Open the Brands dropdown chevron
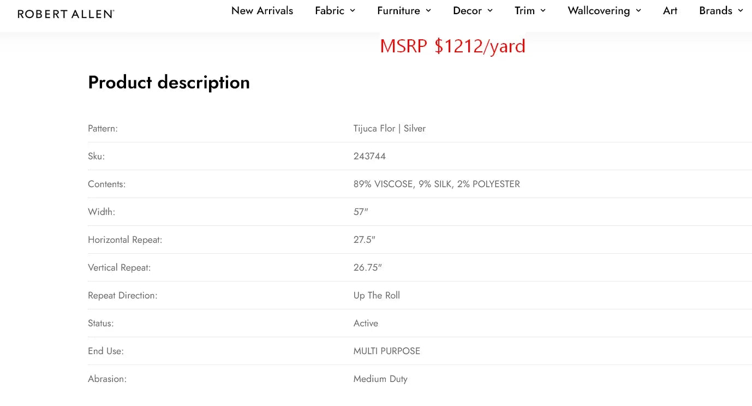 pos(741,11)
